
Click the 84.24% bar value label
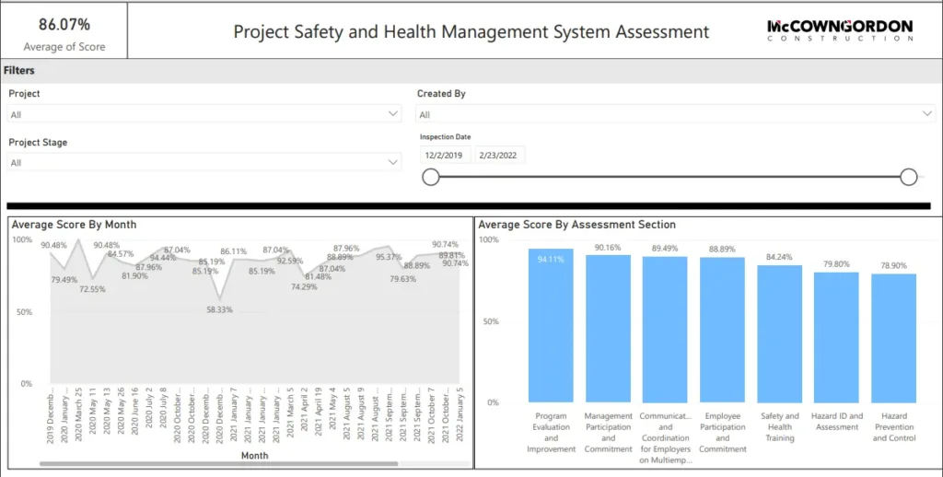(779, 257)
